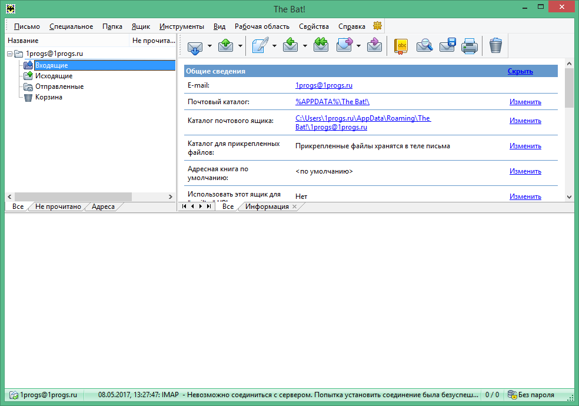Click Изменить next to Почтовый каталог
Viewport: 579px width, 406px height.
coord(525,102)
